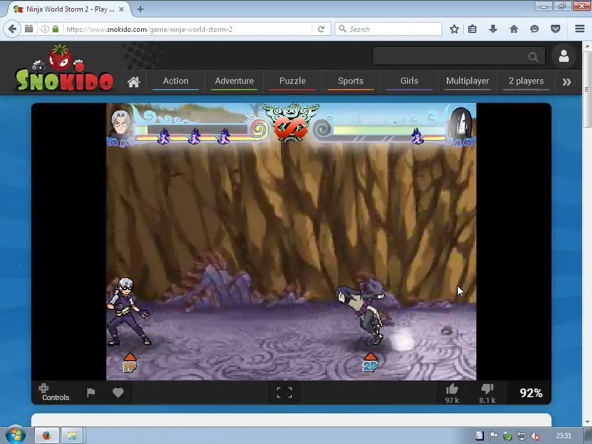Like the game with thumbs up
The width and height of the screenshot is (592, 444).
point(452,393)
